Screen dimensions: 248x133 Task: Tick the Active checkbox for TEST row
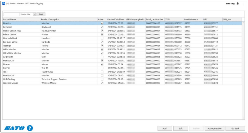102,72
